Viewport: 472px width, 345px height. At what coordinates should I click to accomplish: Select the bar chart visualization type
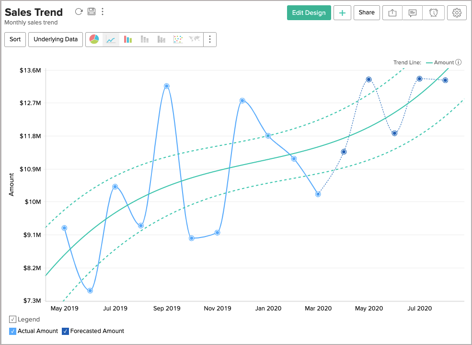click(127, 39)
